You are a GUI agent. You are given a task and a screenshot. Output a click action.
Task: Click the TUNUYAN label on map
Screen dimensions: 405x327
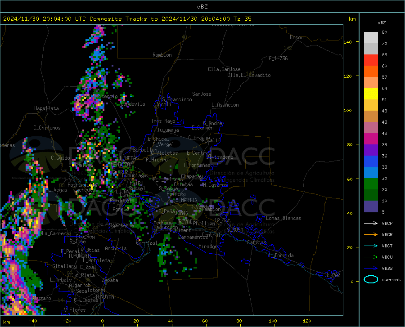[104, 297]
